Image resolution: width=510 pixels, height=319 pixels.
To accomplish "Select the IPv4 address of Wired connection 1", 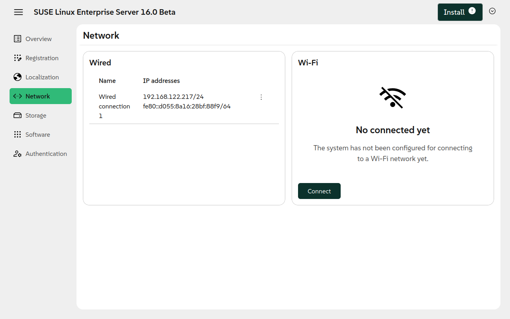I will tap(173, 96).
